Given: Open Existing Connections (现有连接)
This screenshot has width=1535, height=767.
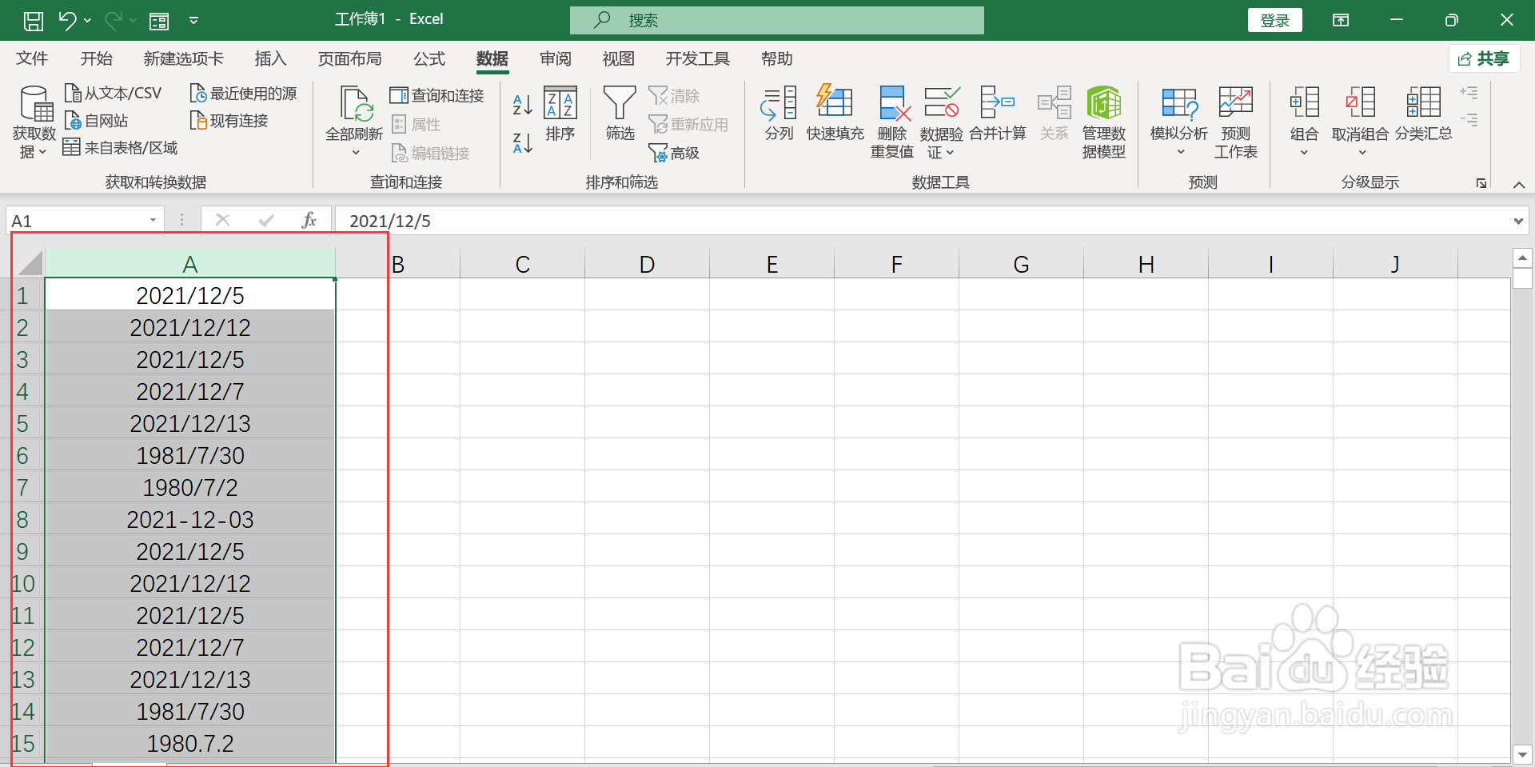Looking at the screenshot, I should (x=229, y=121).
